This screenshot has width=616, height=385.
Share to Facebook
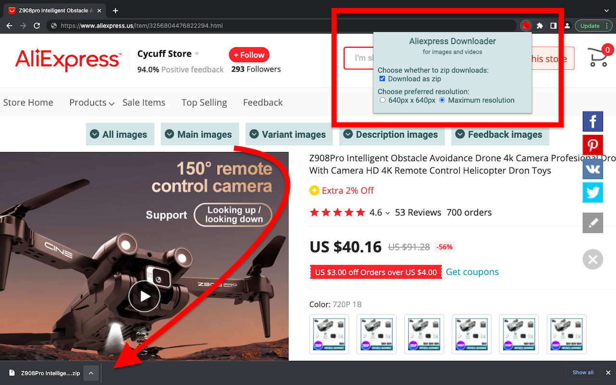click(x=593, y=121)
